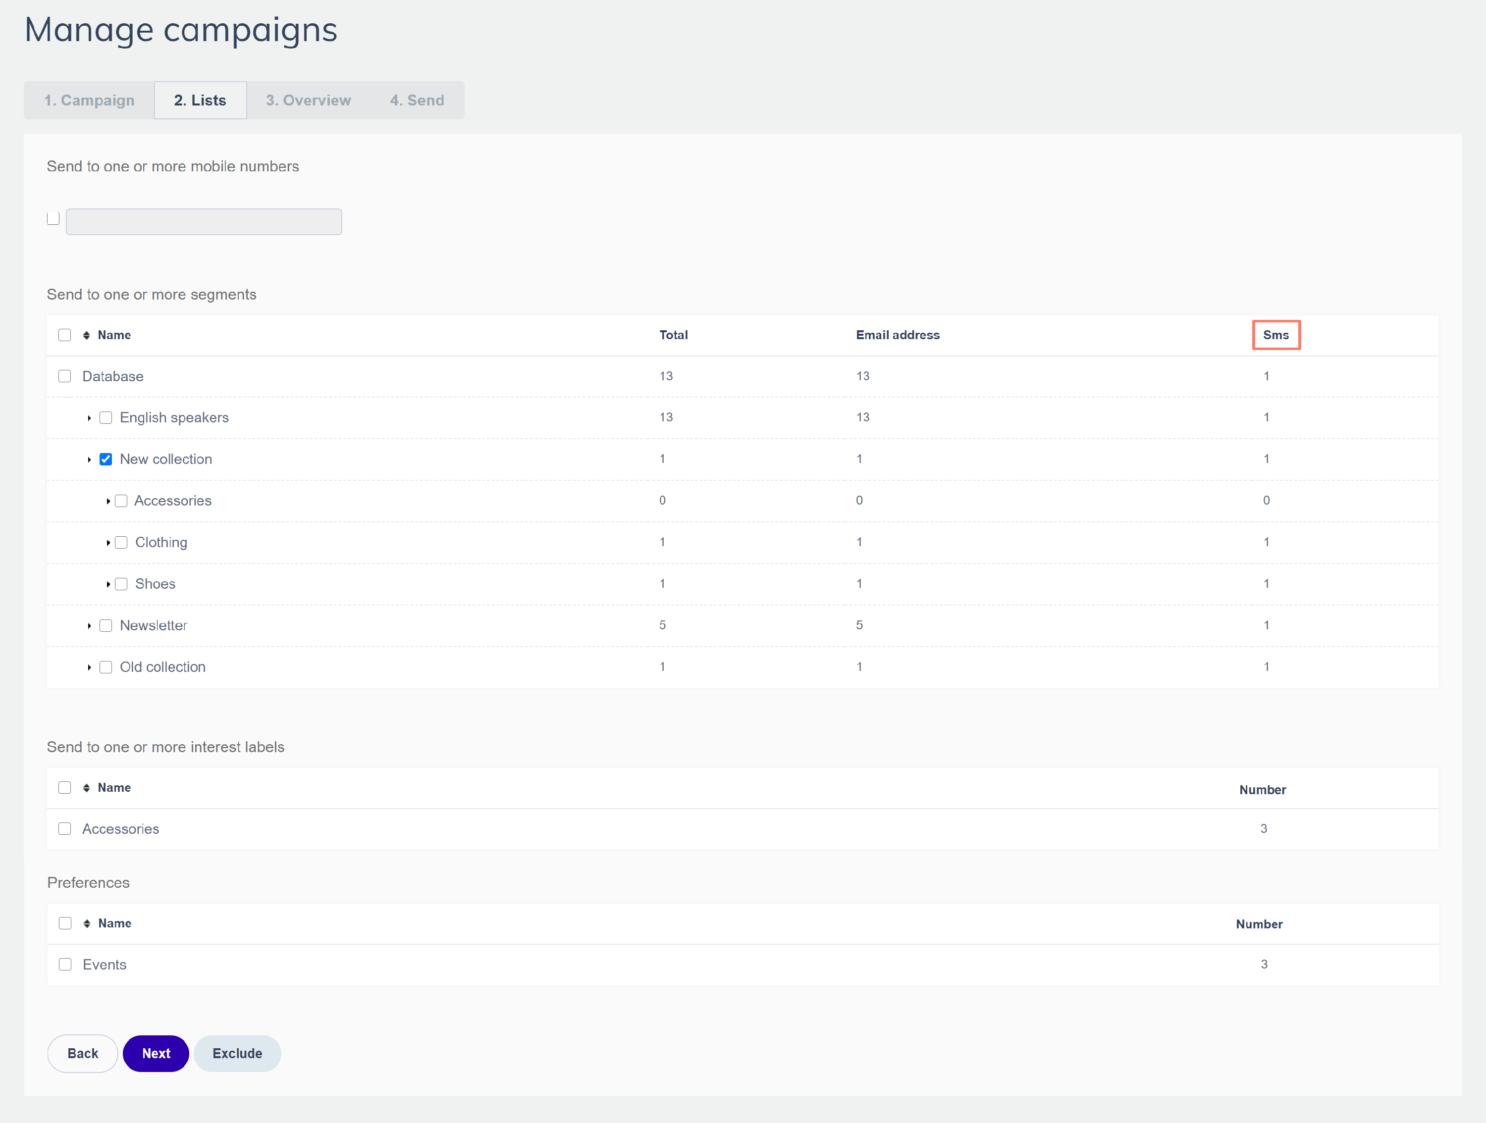Click sort icon in interest labels Name header
This screenshot has height=1123, width=1486.
tap(87, 788)
